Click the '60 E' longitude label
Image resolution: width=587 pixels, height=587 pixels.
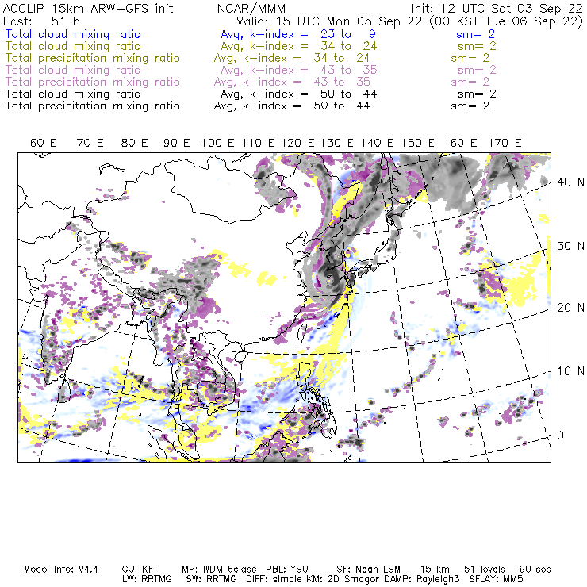44,143
